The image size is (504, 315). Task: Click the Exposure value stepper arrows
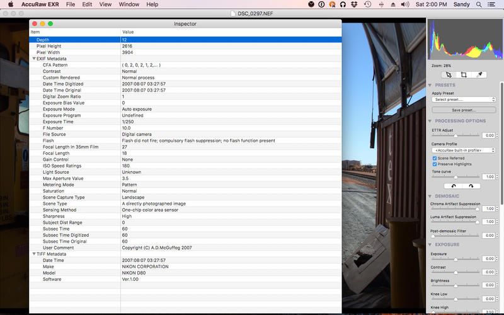497,259
